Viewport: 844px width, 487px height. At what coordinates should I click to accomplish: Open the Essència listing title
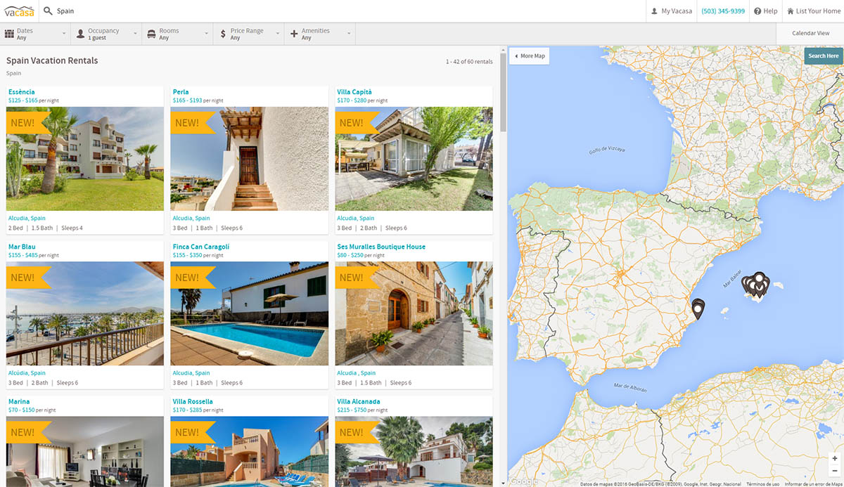pyautogui.click(x=21, y=92)
